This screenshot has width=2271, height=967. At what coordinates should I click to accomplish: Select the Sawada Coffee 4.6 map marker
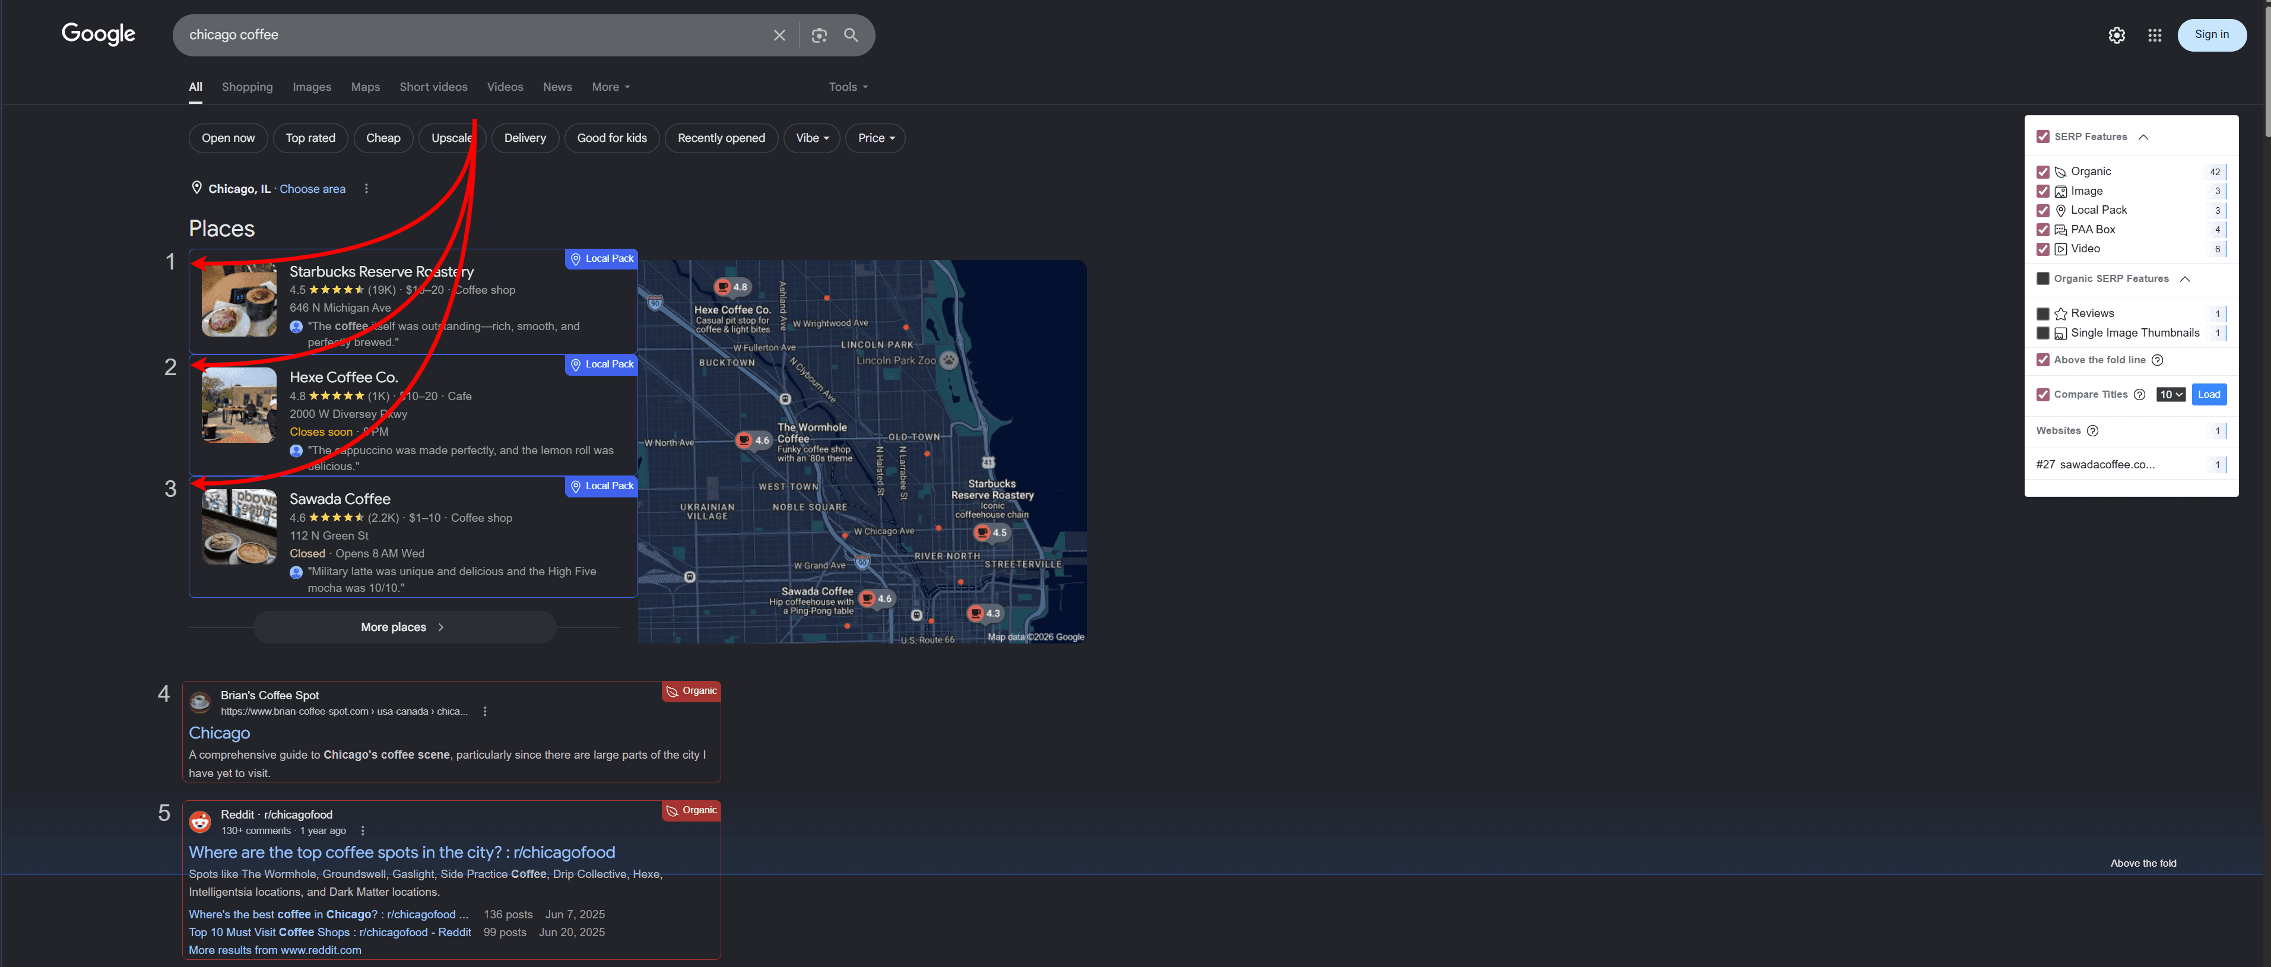point(876,598)
